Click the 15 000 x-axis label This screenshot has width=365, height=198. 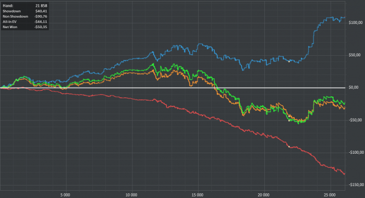pos(198,195)
